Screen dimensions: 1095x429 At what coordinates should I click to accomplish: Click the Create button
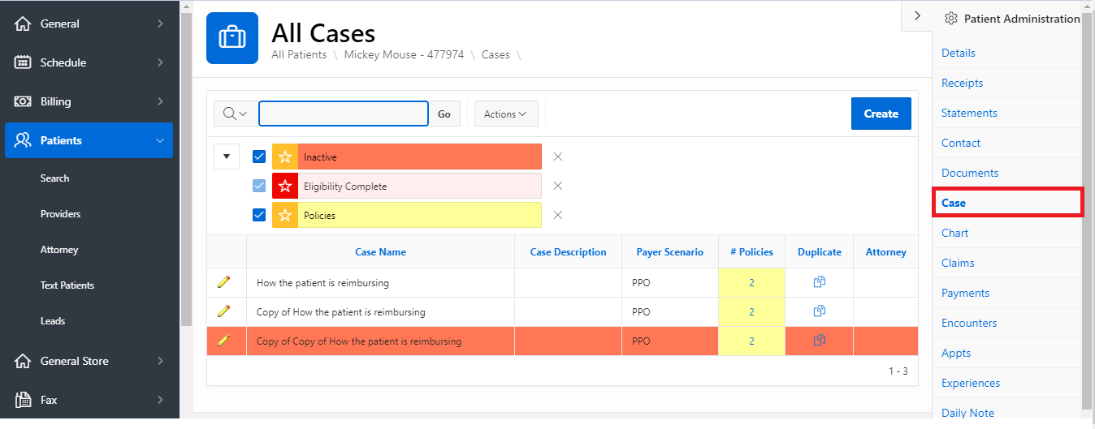pyautogui.click(x=881, y=114)
